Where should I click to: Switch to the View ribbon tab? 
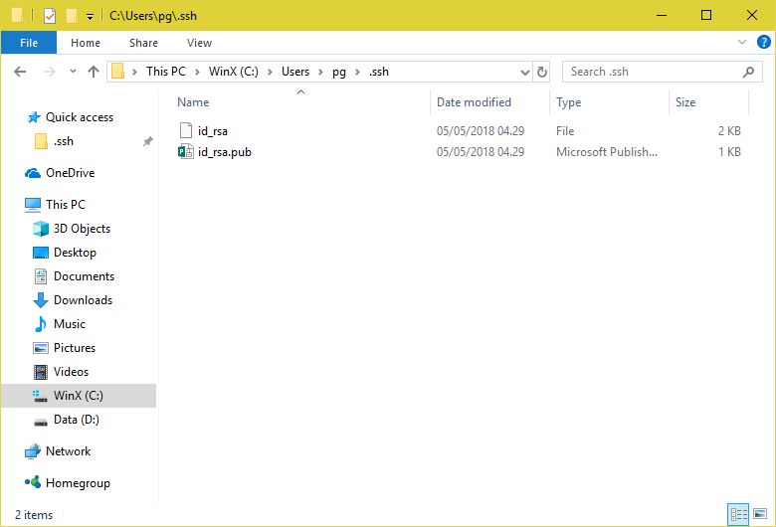pos(199,43)
